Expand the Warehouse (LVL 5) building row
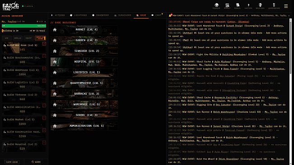Viewport: 294px width, 165px height. click(84, 105)
